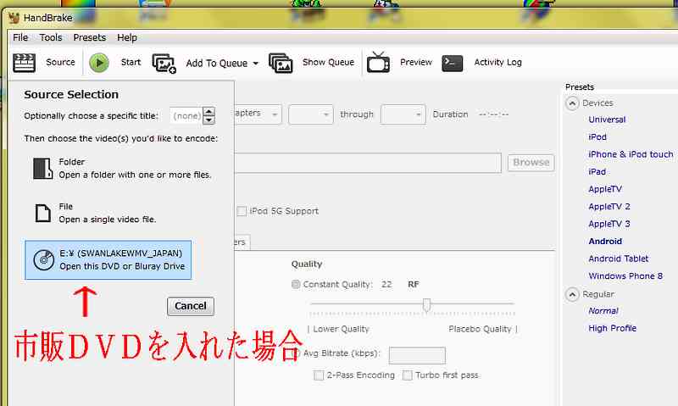The width and height of the screenshot is (678, 406).
Task: Click the Folder icon in Source Selection
Action: 42,168
